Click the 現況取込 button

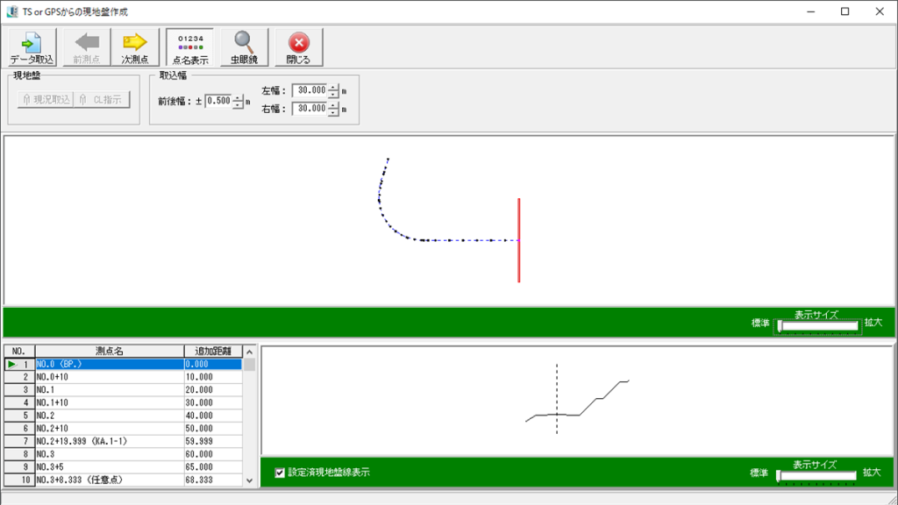pyautogui.click(x=46, y=99)
